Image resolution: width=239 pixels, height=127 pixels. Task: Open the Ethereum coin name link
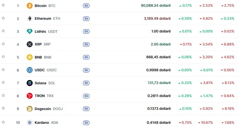(43, 18)
